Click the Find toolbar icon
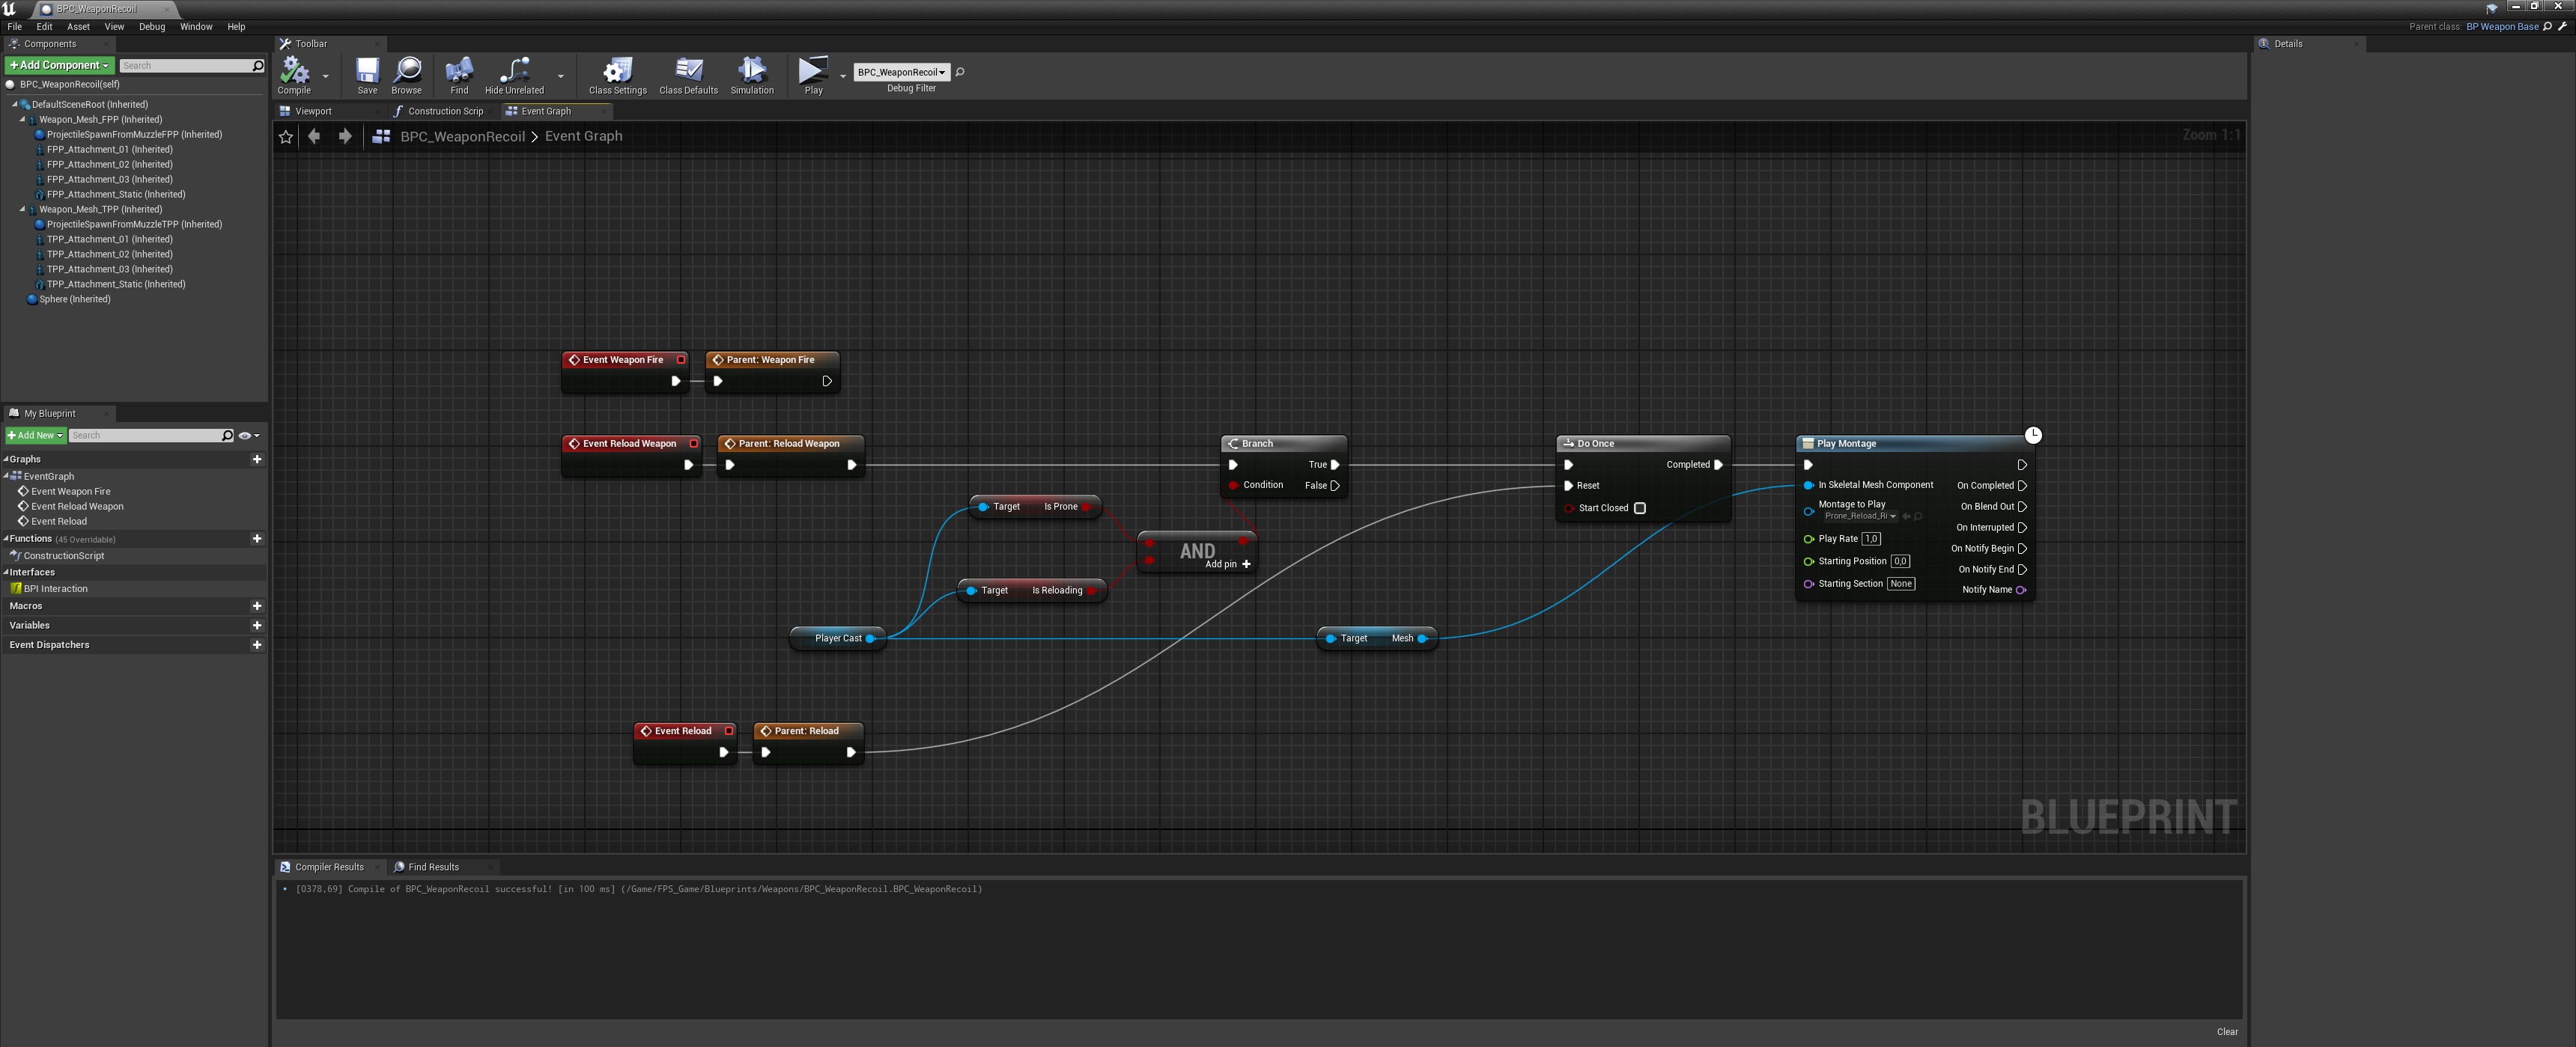Viewport: 2576px width, 1047px height. point(459,71)
